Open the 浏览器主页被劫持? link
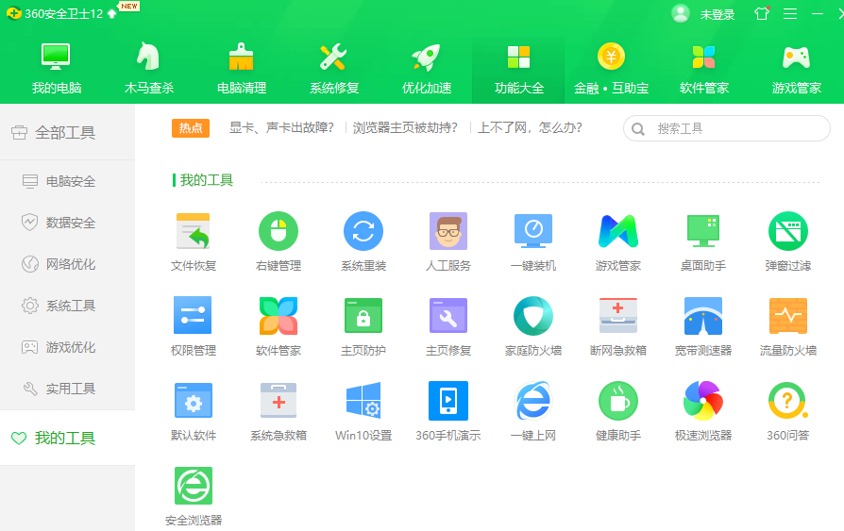The width and height of the screenshot is (844, 531). [x=405, y=128]
